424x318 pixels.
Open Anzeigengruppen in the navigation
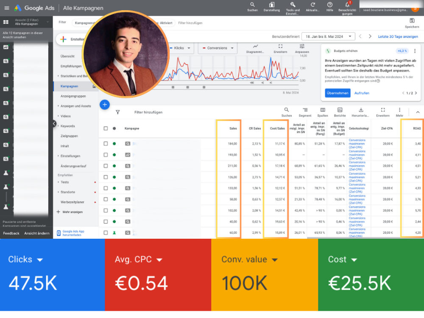click(x=73, y=96)
